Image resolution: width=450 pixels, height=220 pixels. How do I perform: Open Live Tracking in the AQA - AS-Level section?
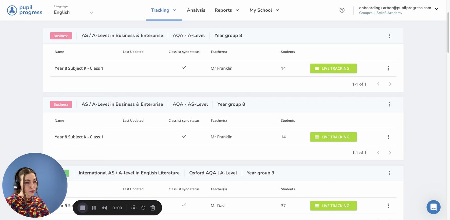(333, 137)
